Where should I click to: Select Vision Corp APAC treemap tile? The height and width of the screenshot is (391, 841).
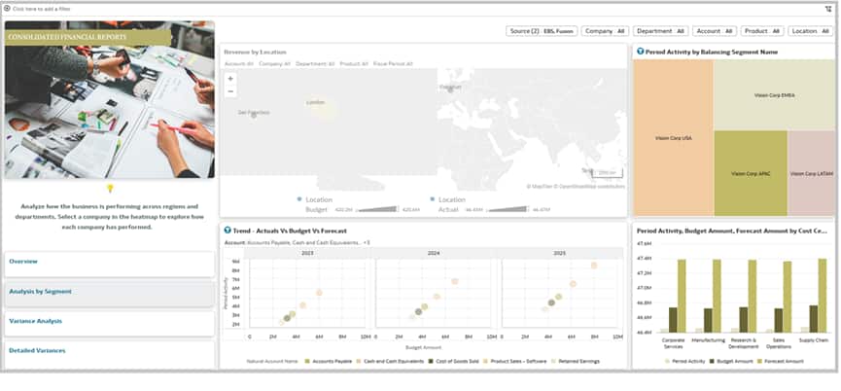point(751,173)
